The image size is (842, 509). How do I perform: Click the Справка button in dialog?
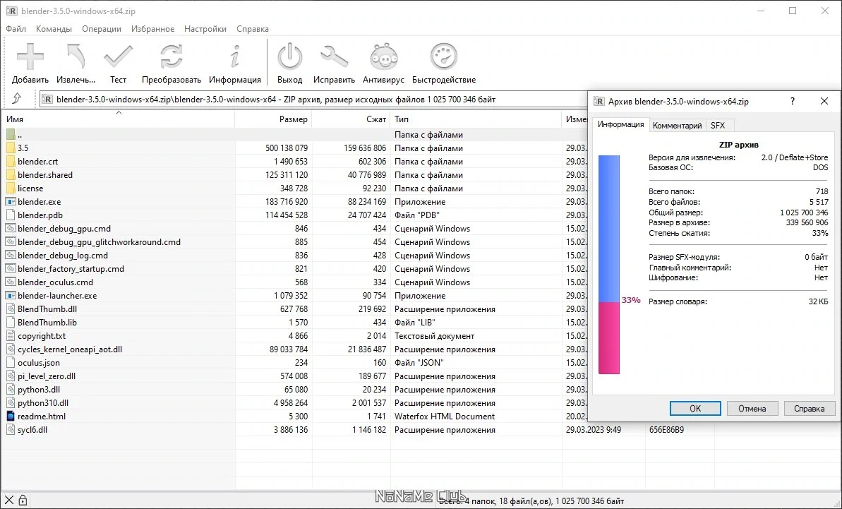click(x=810, y=409)
